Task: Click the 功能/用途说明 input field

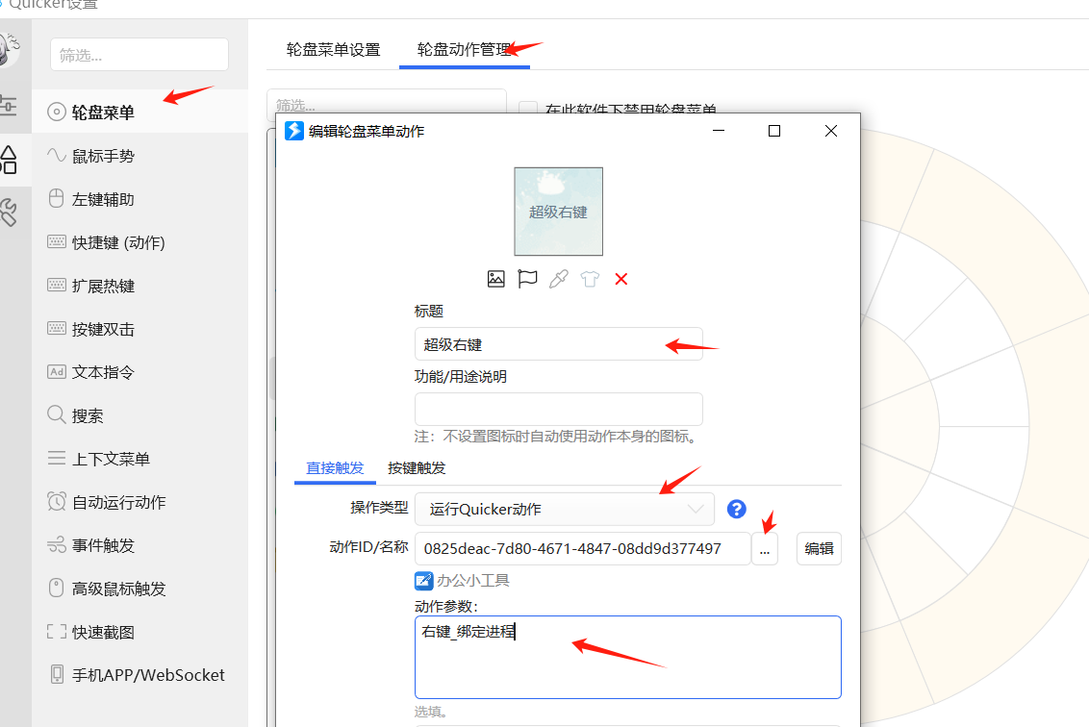Action: pos(558,409)
